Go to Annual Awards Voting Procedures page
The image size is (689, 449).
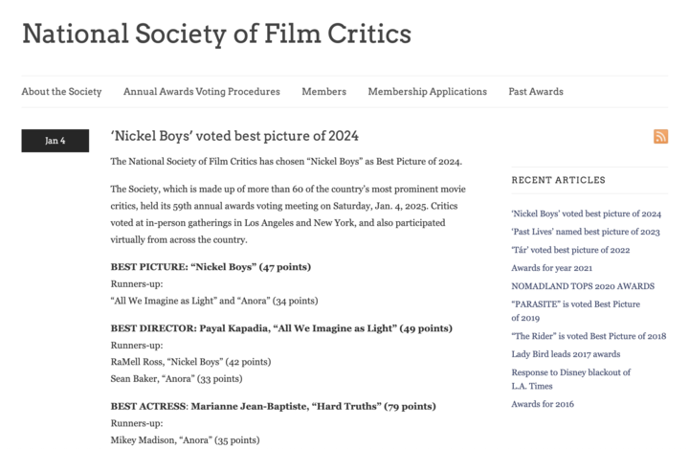click(202, 92)
